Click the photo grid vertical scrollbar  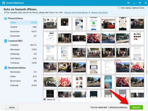click(146, 72)
